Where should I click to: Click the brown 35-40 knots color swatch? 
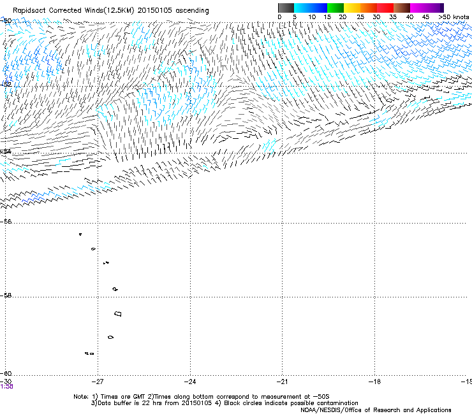click(402, 8)
